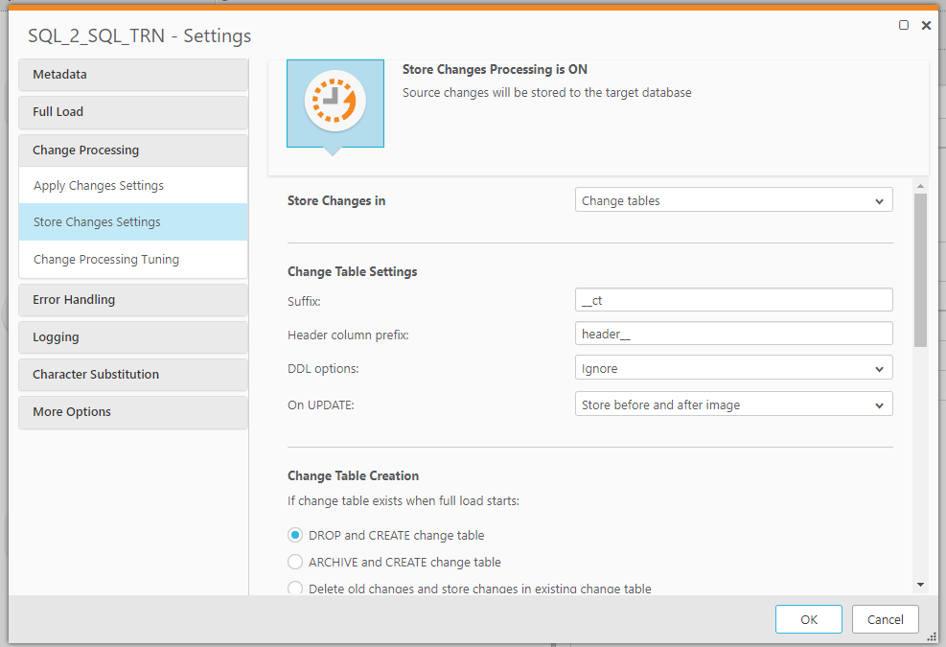Viewport: 946px width, 647px height.
Task: Choose ARCHIVE and CREATE change table
Action: tap(296, 563)
